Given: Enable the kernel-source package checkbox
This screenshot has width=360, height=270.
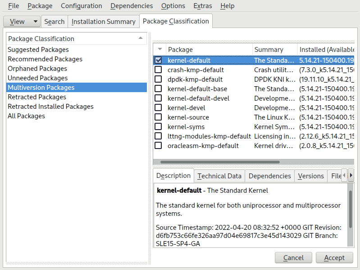Looking at the screenshot, I should pos(159,117).
